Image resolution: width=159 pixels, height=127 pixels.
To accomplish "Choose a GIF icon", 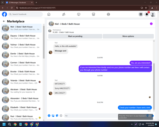I will (61, 116).
